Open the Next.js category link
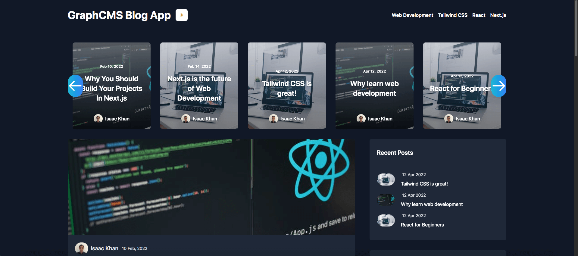Image resolution: width=578 pixels, height=256 pixels. 498,15
